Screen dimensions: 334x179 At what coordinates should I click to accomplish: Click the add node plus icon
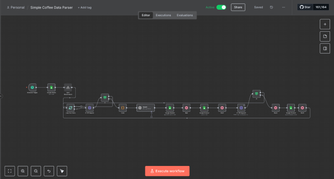click(x=324, y=24)
